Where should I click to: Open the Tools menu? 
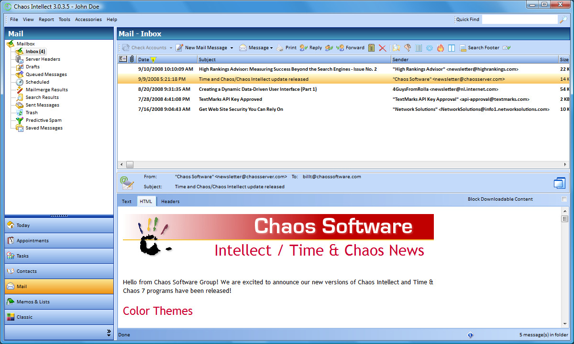click(x=65, y=20)
